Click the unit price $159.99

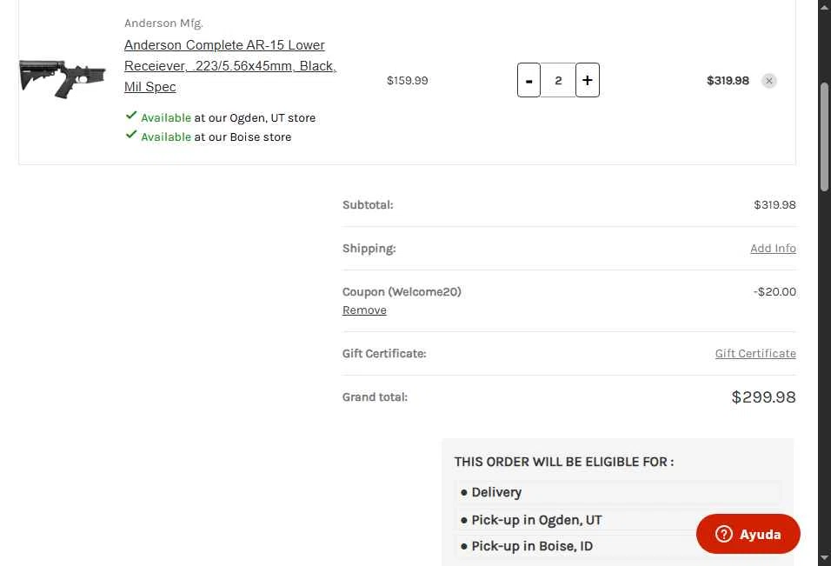click(407, 81)
